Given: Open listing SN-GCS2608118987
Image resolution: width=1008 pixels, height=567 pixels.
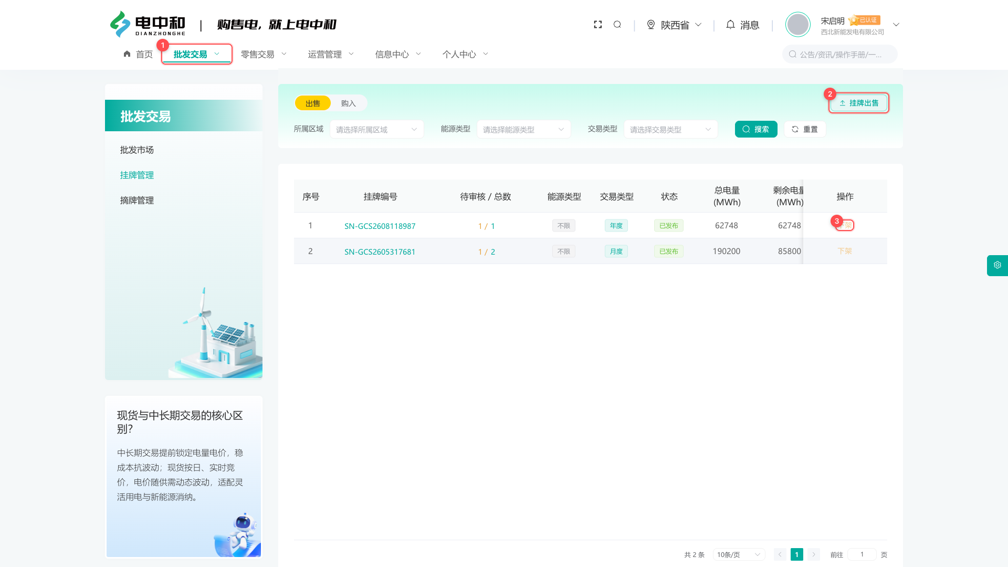Looking at the screenshot, I should (x=380, y=226).
